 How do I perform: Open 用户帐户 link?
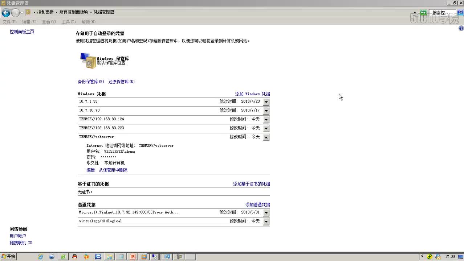[x=18, y=236]
